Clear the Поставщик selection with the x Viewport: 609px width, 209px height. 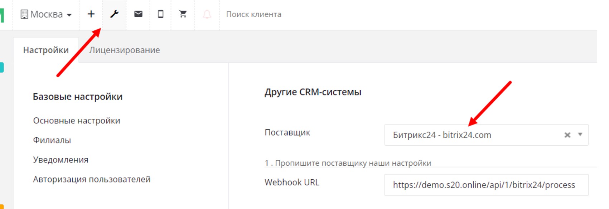pyautogui.click(x=567, y=135)
